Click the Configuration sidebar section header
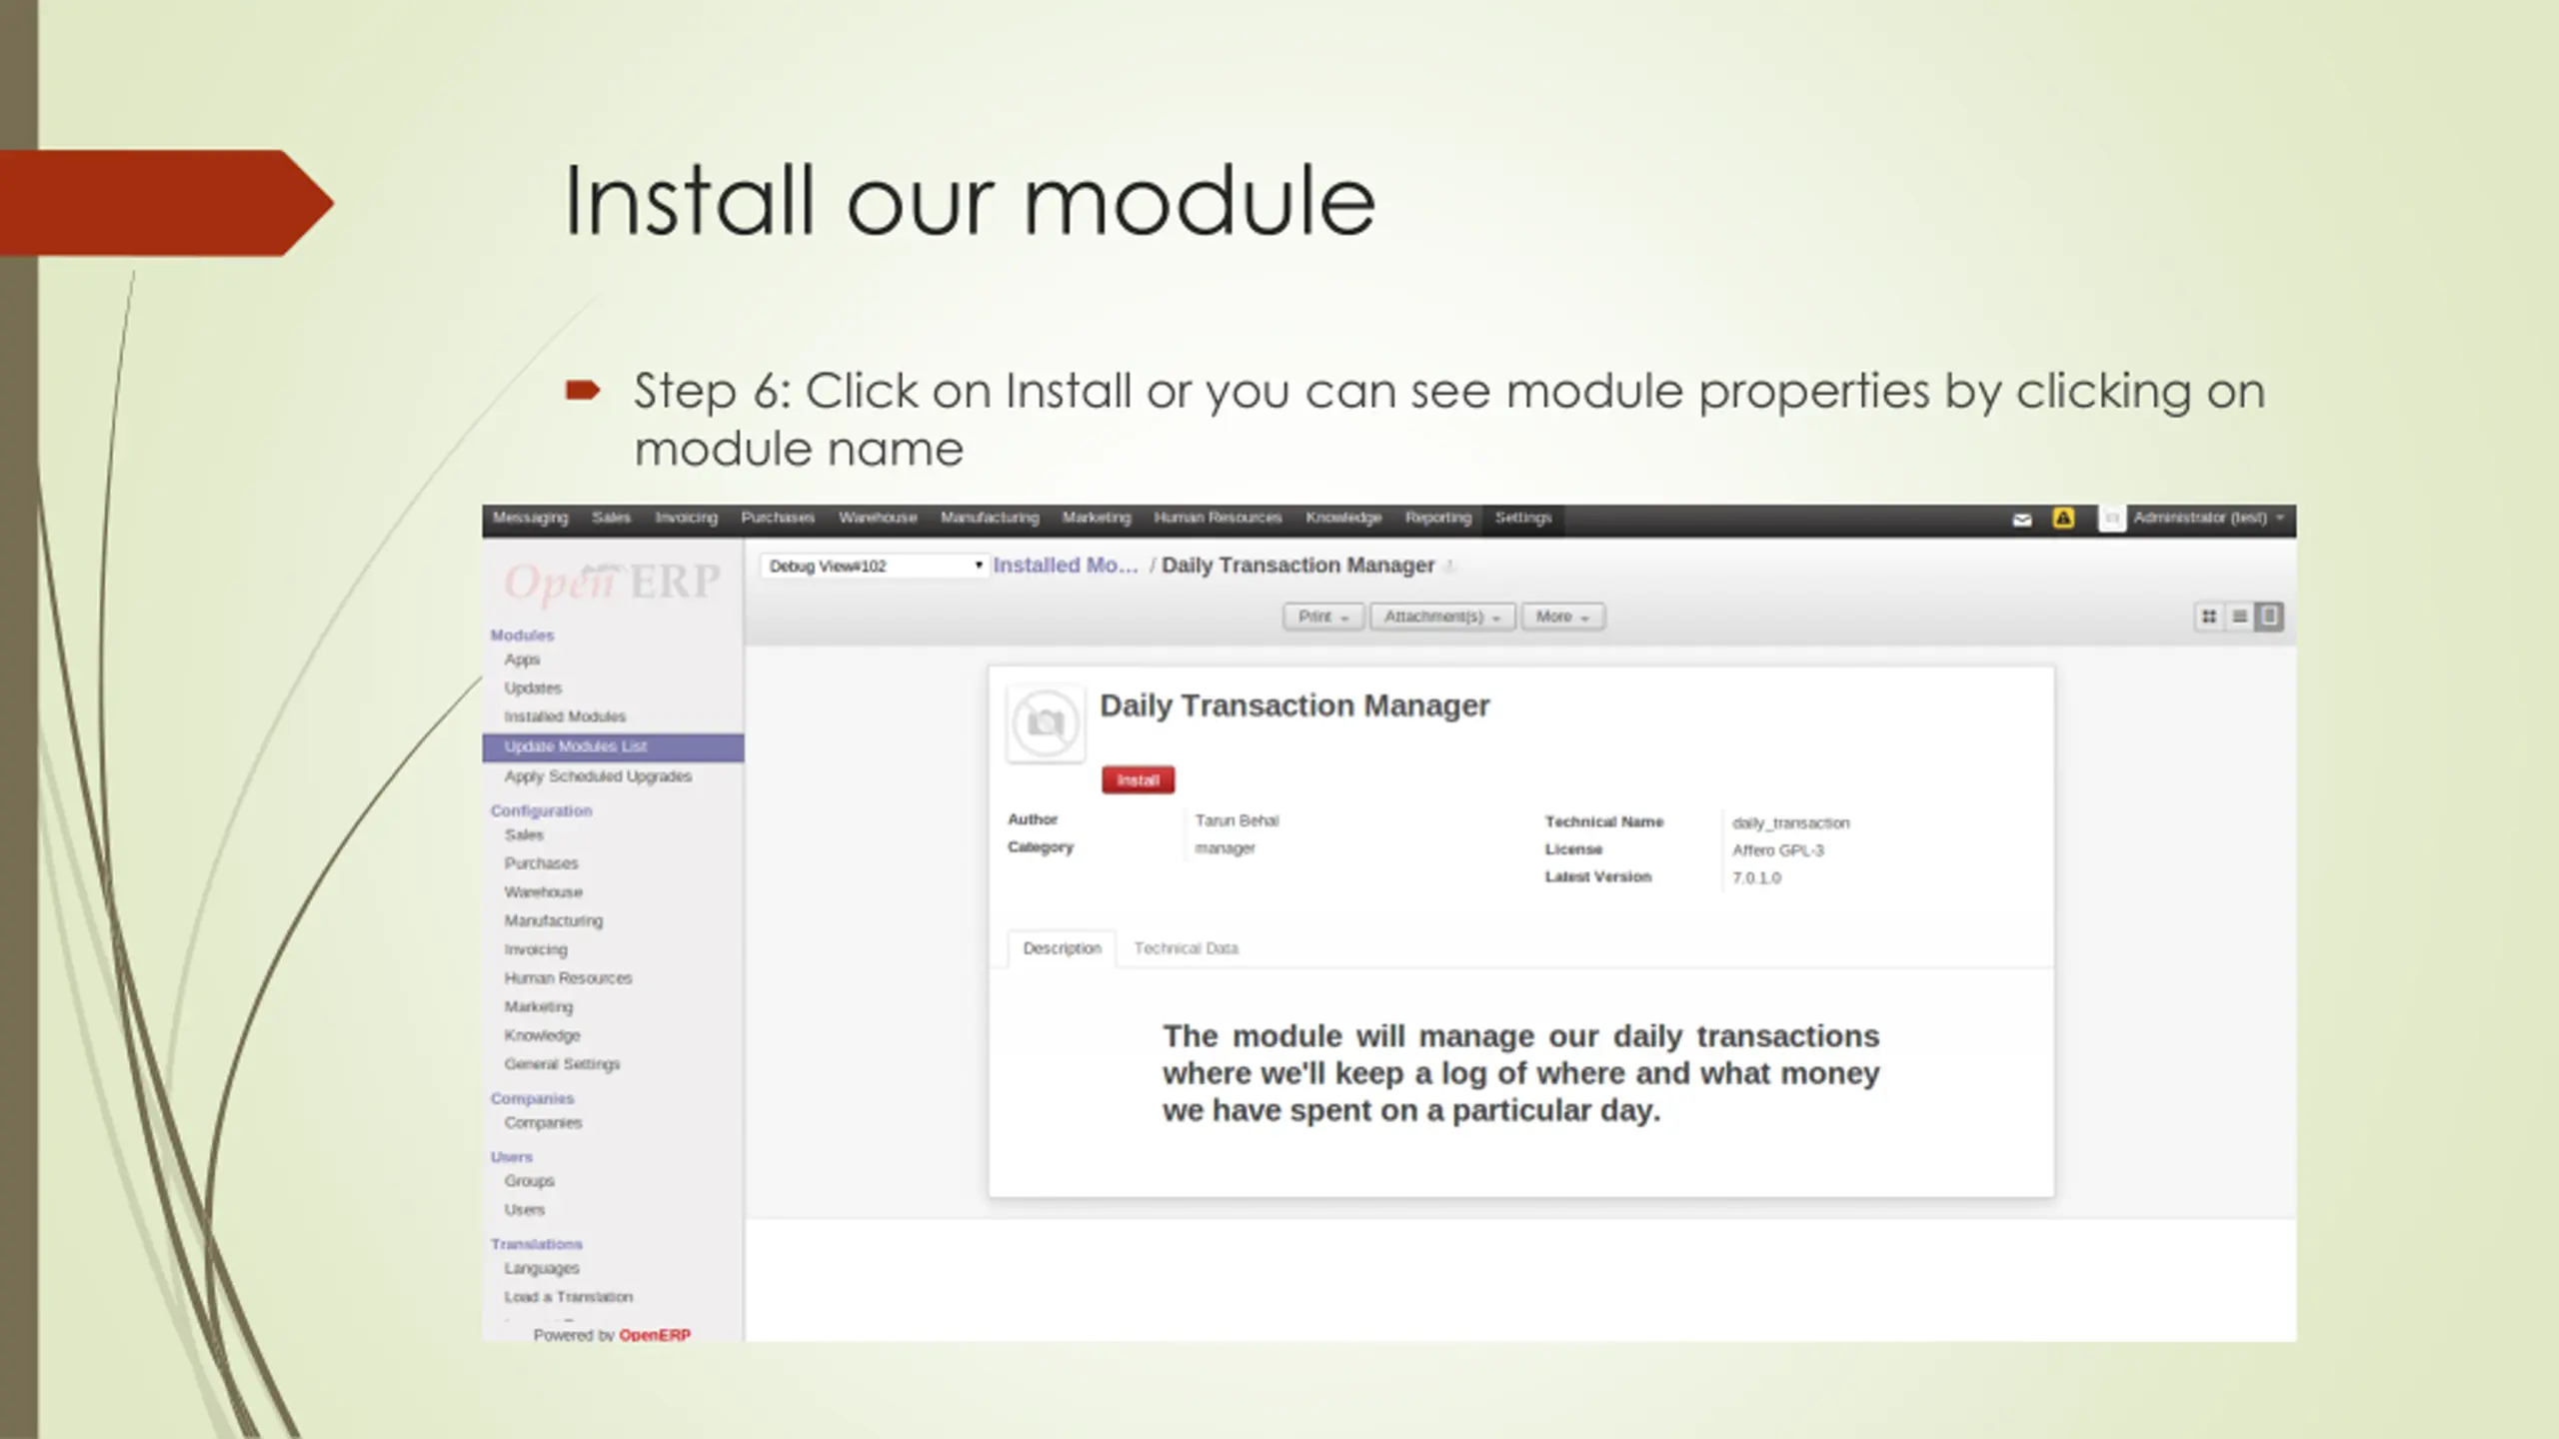 pyautogui.click(x=541, y=811)
